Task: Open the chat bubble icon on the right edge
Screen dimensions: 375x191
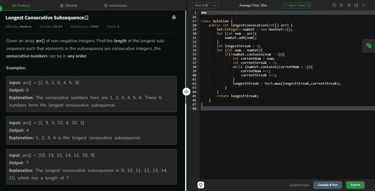Action: [369, 46]
